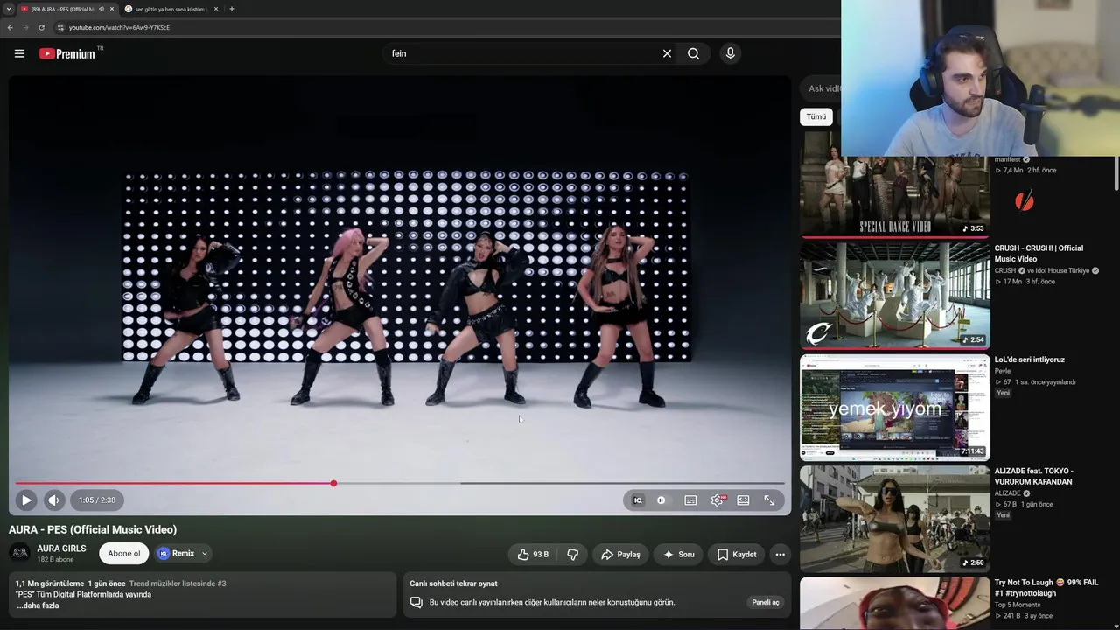Open a new browser tab
Image resolution: width=1120 pixels, height=630 pixels.
pos(231,9)
